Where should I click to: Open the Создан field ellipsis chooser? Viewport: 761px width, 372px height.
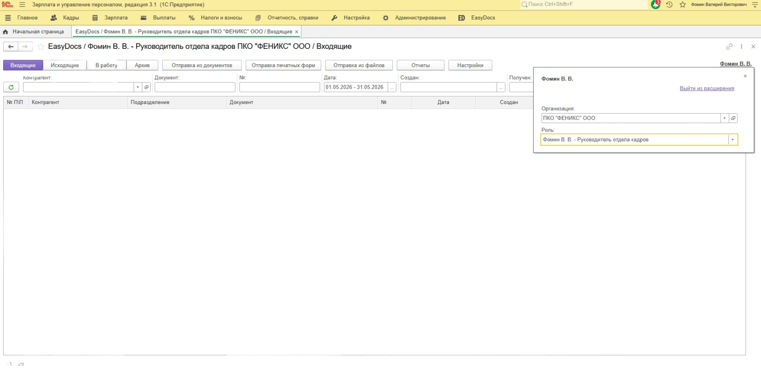coord(501,87)
